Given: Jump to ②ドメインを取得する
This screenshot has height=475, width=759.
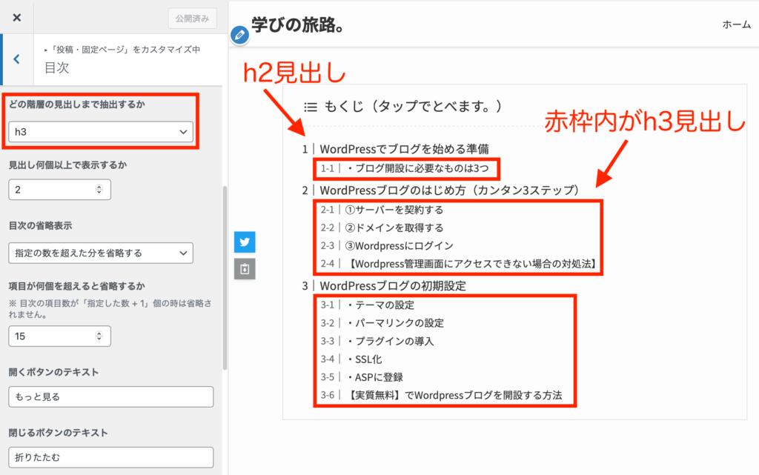Looking at the screenshot, I should [394, 227].
